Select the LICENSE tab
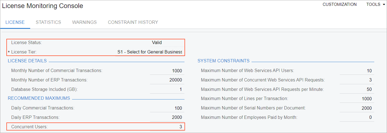 point(15,22)
